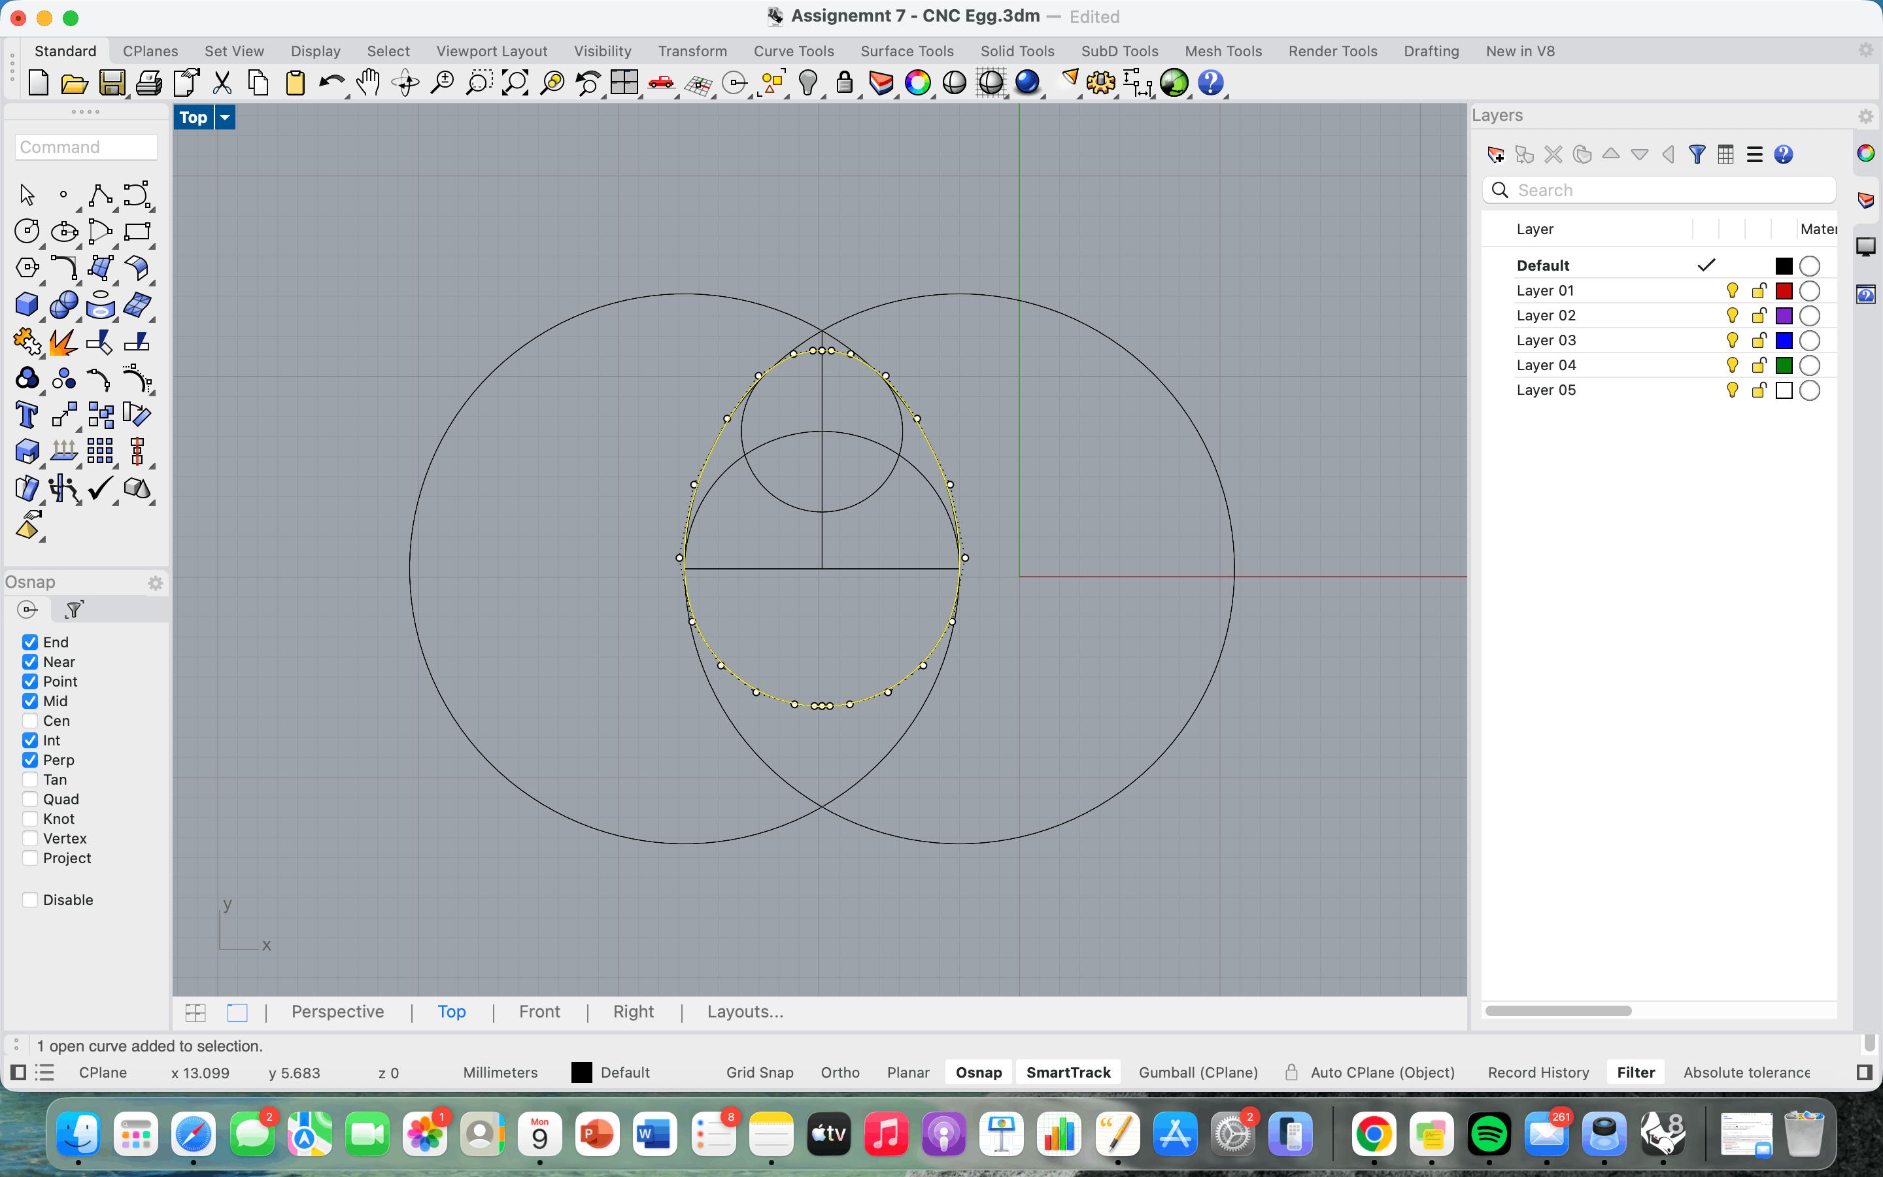Click the Command input field
The image size is (1883, 1177).
point(86,147)
